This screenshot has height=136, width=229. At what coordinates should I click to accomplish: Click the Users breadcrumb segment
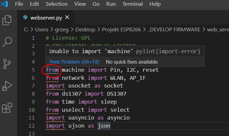click(42, 30)
